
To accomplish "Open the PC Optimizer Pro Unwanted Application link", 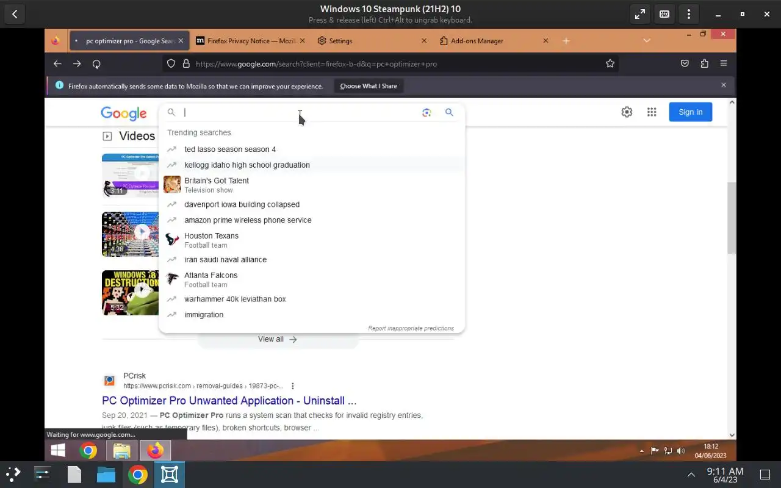I will point(229,401).
